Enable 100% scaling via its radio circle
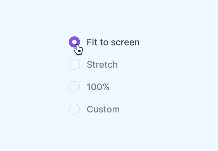Screen dimensions: 218x151 coord(74,87)
